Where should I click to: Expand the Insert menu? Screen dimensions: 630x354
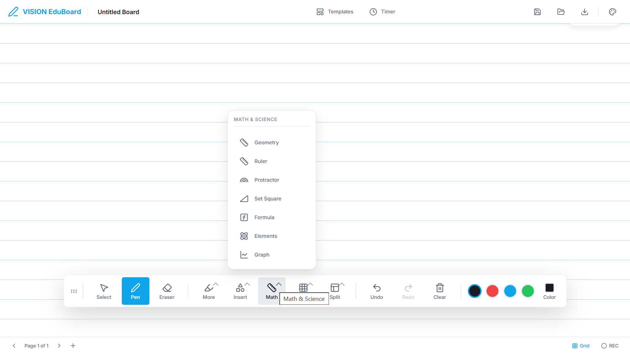point(240,291)
